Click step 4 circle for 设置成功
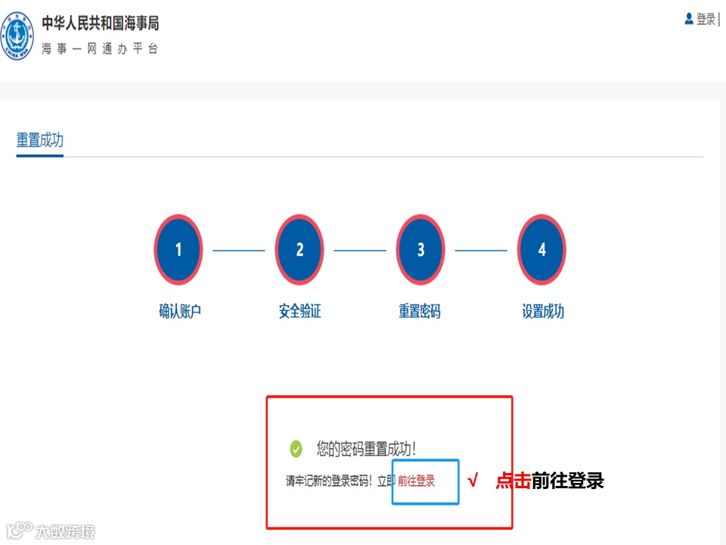The image size is (726, 545). (541, 250)
